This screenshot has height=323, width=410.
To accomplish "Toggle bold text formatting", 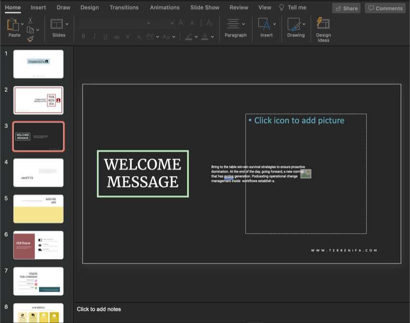I will pos(83,37).
